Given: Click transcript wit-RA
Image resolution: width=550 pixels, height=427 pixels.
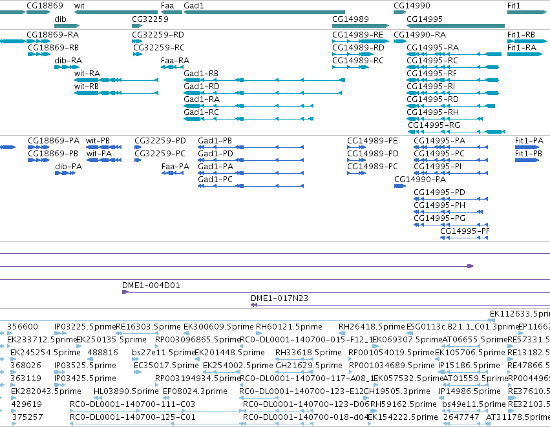Looking at the screenshot, I should pos(116,80).
